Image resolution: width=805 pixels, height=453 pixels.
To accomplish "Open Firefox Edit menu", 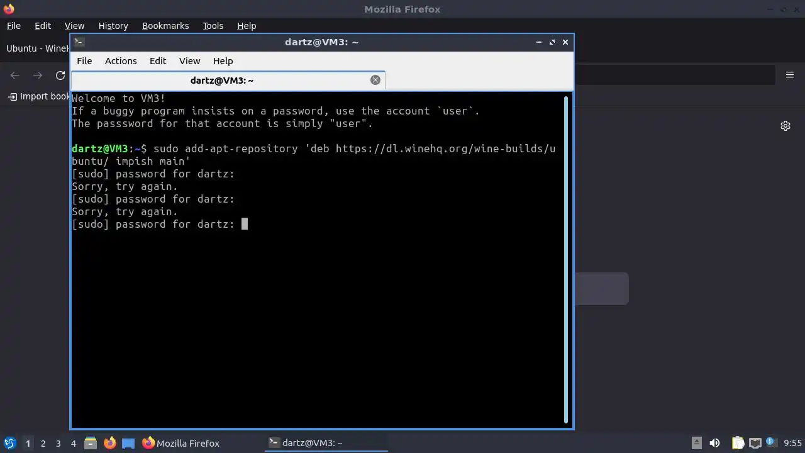I will tap(43, 26).
